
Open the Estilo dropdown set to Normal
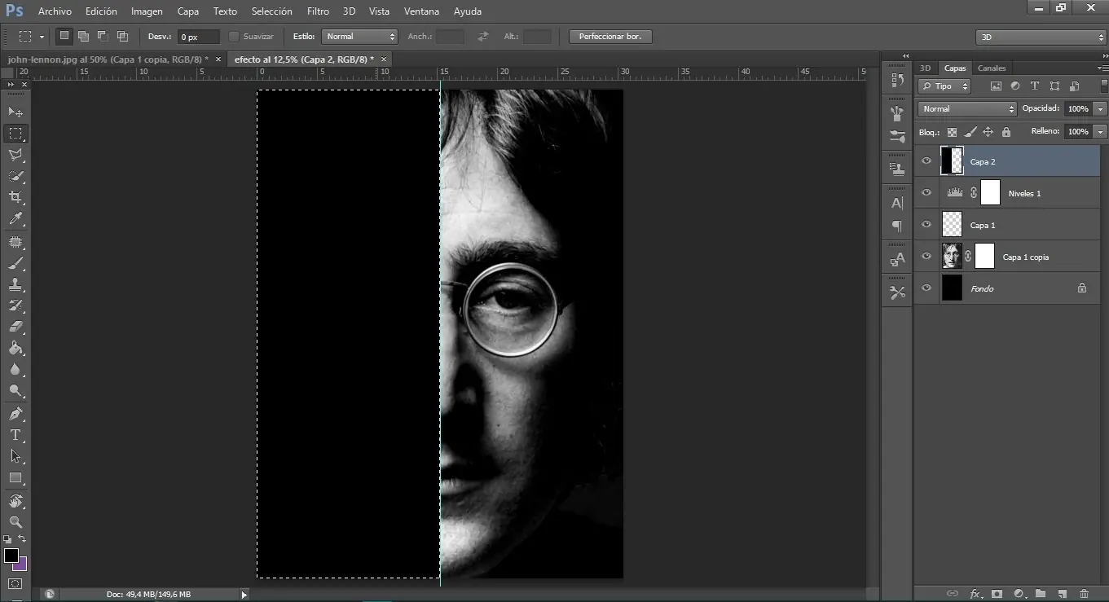[x=359, y=37]
